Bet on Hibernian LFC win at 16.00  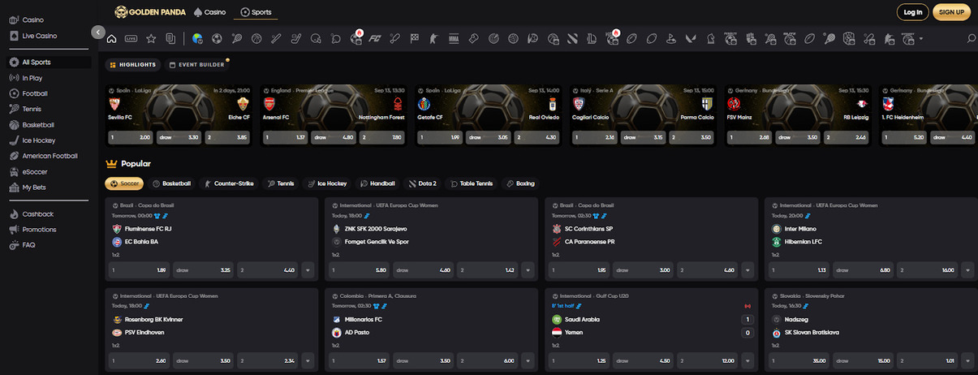(927, 269)
